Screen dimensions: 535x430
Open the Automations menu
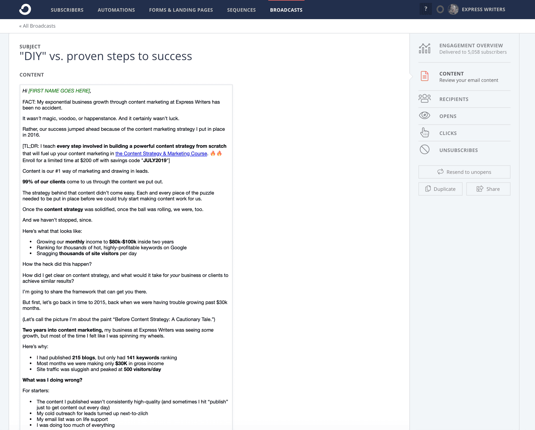(x=116, y=10)
